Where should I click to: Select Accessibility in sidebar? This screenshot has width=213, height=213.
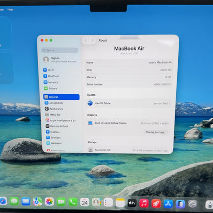point(54,103)
